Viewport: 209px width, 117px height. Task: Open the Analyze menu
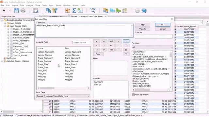(x=30, y=6)
